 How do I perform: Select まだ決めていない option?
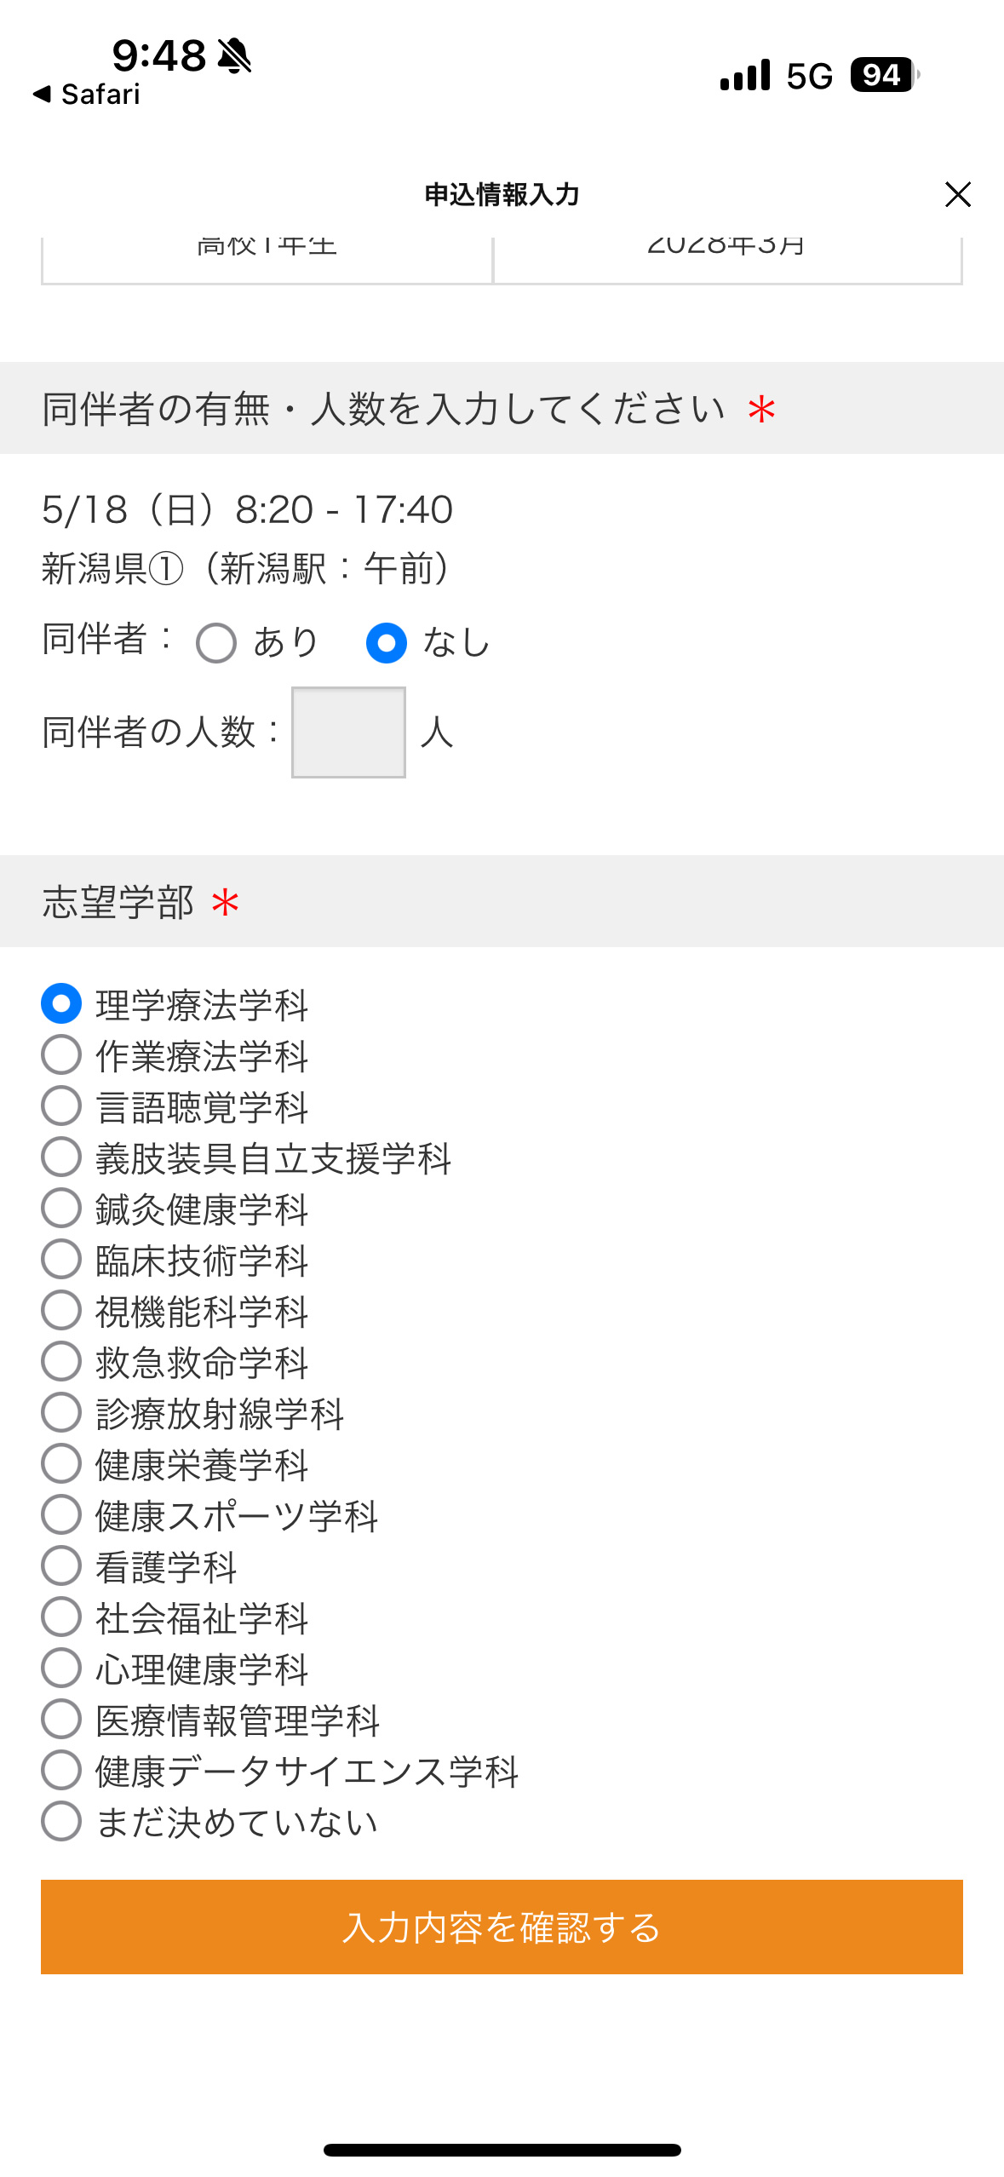pyautogui.click(x=61, y=1822)
